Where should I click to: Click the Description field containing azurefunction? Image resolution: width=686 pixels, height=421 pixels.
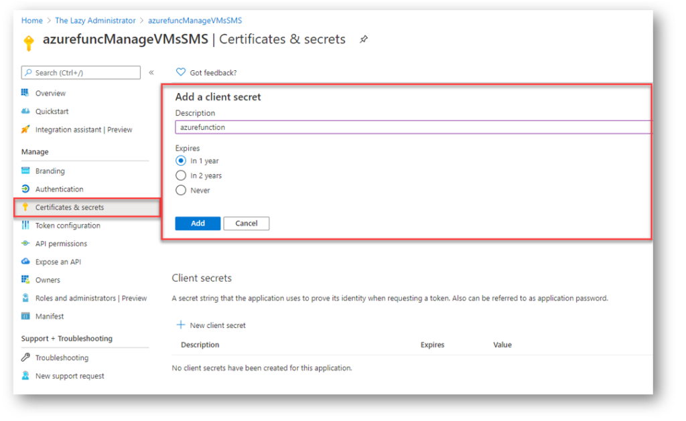(x=413, y=127)
